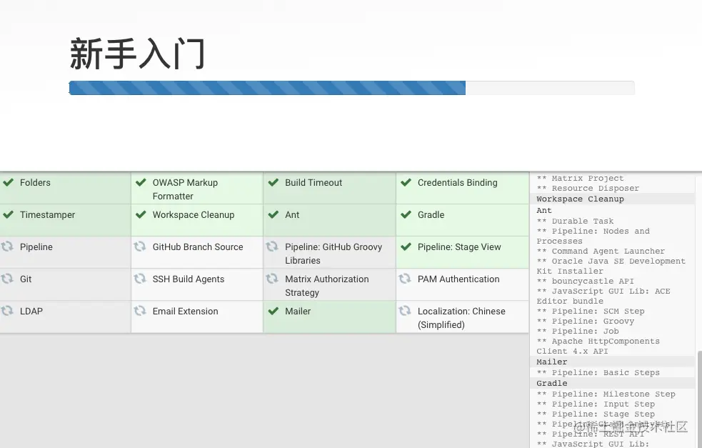Select the Build Timeout plugin label
Viewport: 702px width, 448px height.
(314, 183)
